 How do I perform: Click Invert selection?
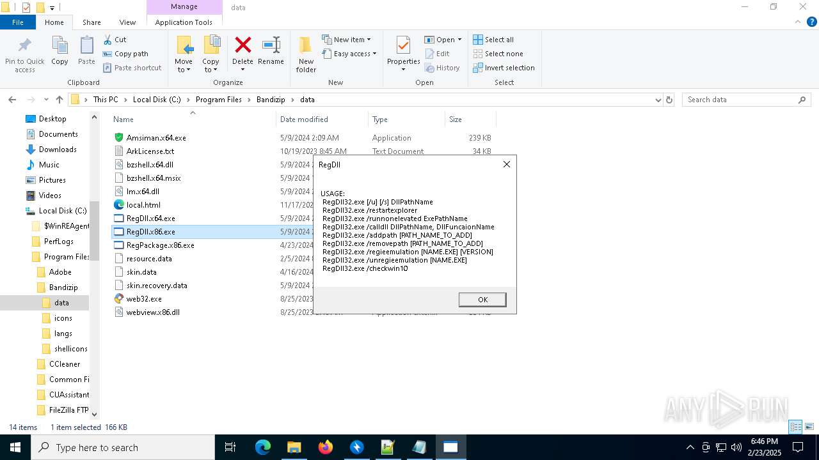click(504, 68)
